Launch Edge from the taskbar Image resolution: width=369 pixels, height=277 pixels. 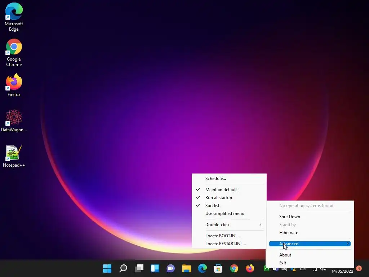(x=203, y=268)
